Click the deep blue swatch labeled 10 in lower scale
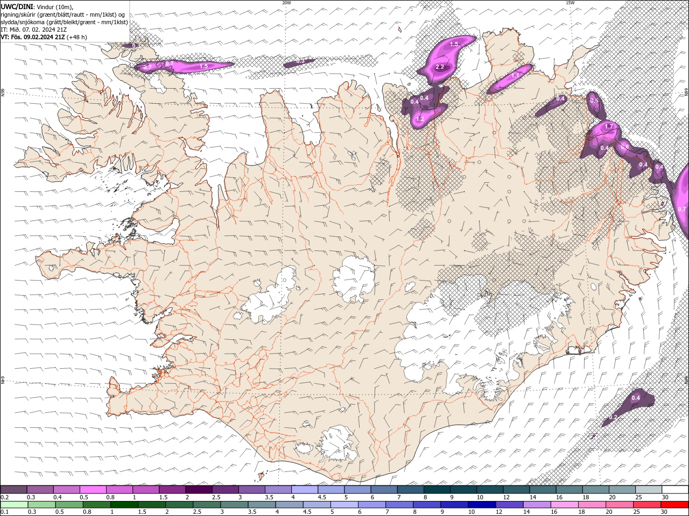Image resolution: width=689 pixels, height=516 pixels. click(481, 504)
